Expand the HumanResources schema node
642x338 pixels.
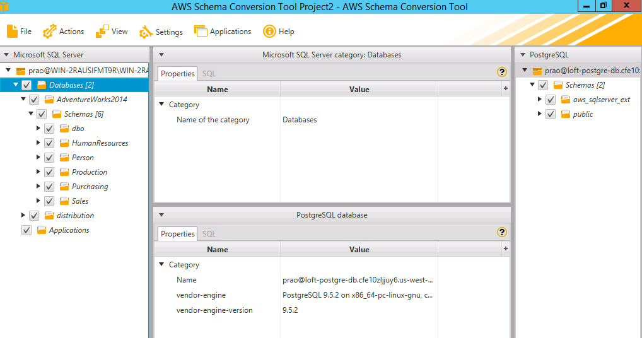(x=38, y=143)
